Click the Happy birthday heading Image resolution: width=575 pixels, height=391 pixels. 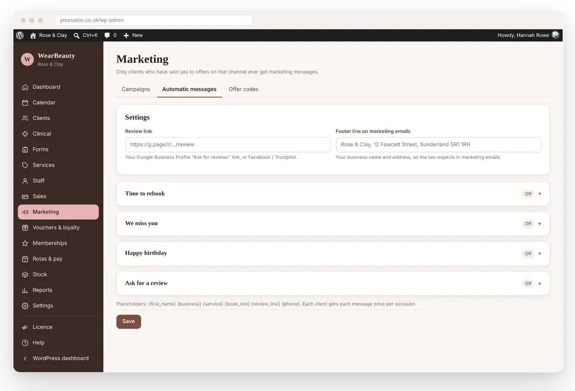146,252
